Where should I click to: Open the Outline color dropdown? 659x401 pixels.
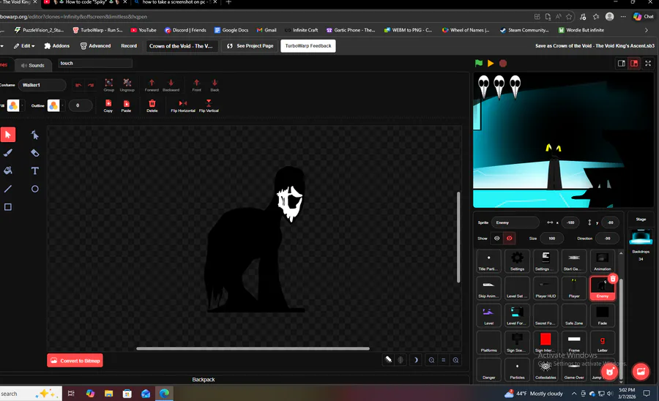(x=63, y=105)
